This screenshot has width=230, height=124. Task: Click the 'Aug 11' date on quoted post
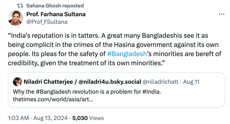tap(192, 82)
